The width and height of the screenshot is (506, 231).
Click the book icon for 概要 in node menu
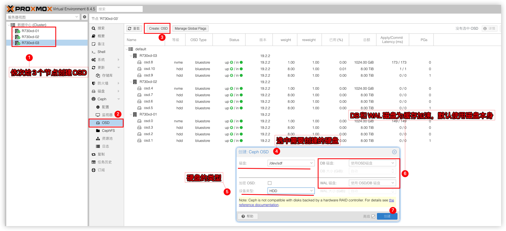[94, 36]
